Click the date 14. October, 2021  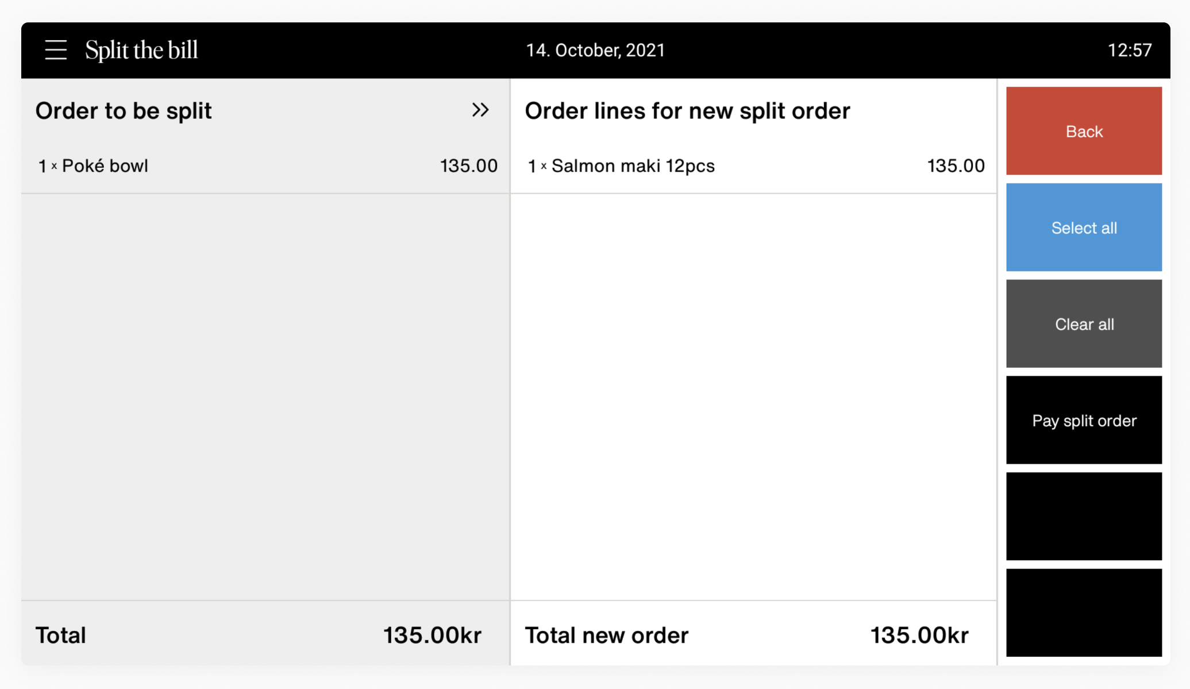pyautogui.click(x=595, y=50)
